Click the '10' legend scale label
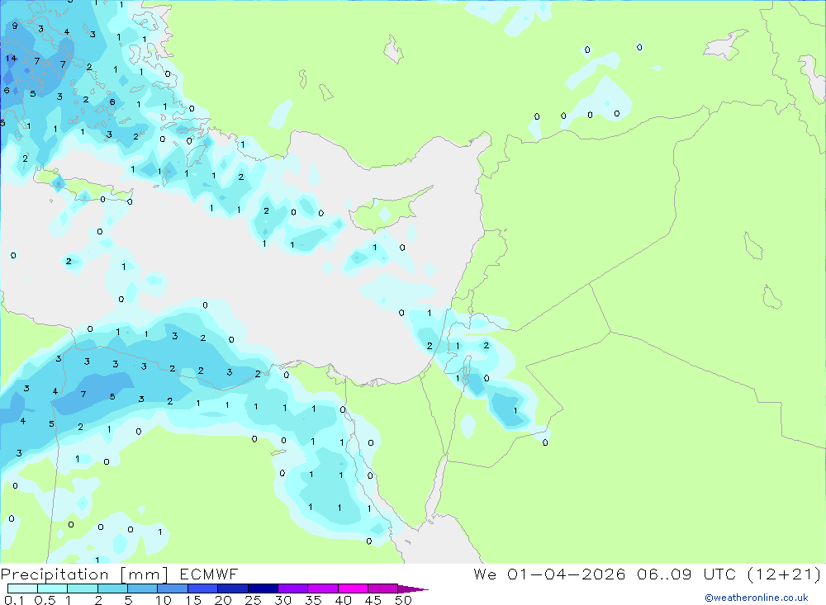Image resolution: width=826 pixels, height=605 pixels. (164, 600)
